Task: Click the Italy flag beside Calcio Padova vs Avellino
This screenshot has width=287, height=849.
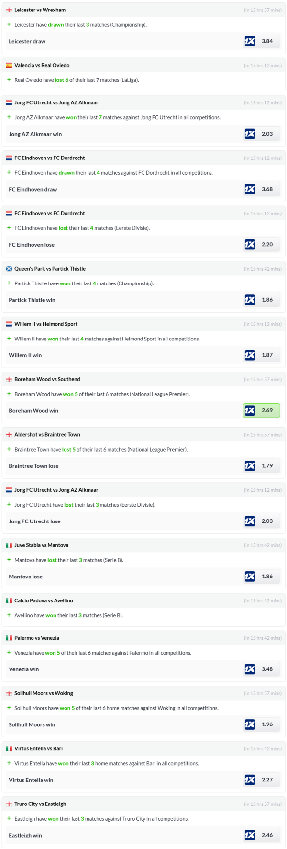Action: click(9, 600)
